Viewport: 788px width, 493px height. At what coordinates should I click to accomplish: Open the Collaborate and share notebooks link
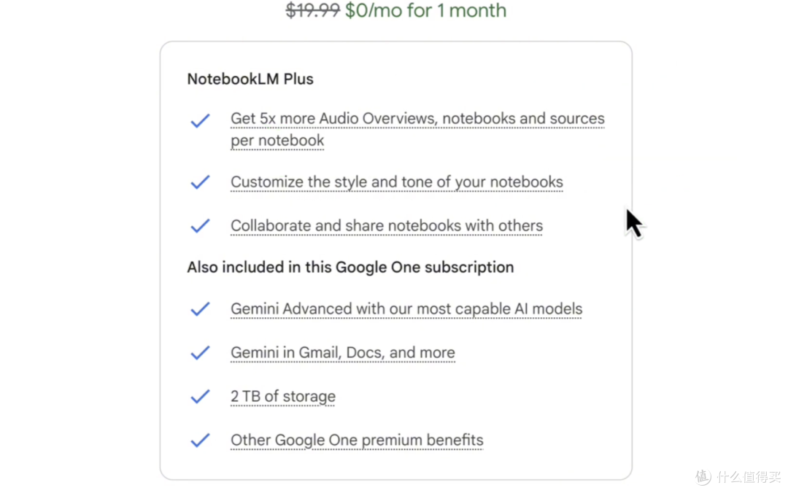[386, 225]
